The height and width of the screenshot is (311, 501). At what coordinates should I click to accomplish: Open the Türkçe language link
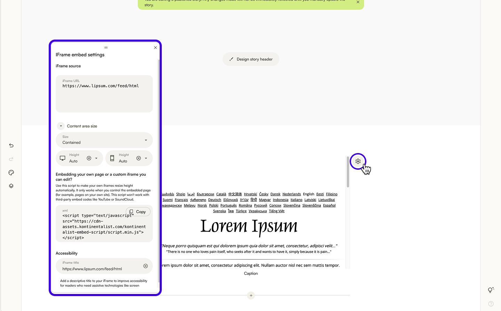point(241,211)
